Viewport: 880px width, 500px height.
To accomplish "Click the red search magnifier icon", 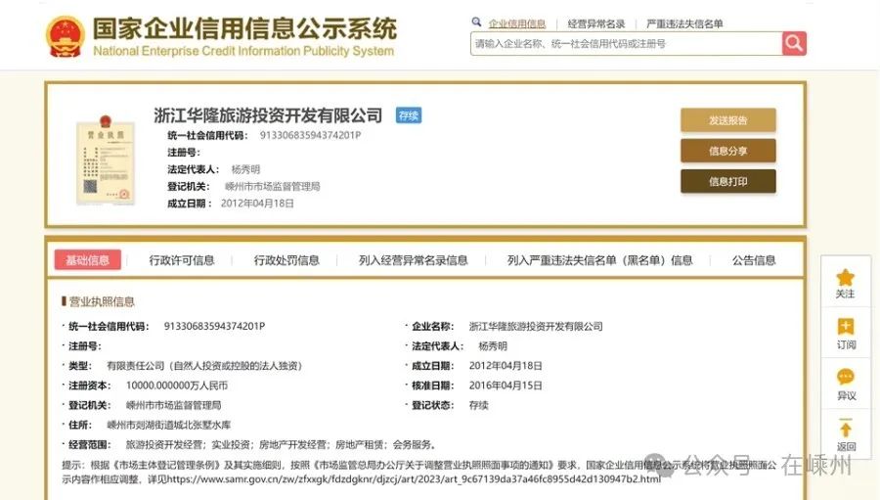I will [x=794, y=43].
